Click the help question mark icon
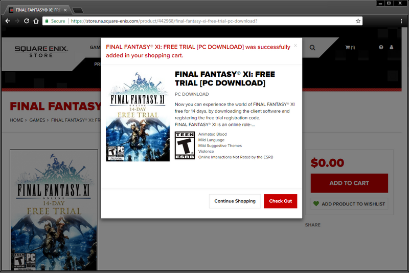Screen dimensions: 409x273 [x=381, y=47]
